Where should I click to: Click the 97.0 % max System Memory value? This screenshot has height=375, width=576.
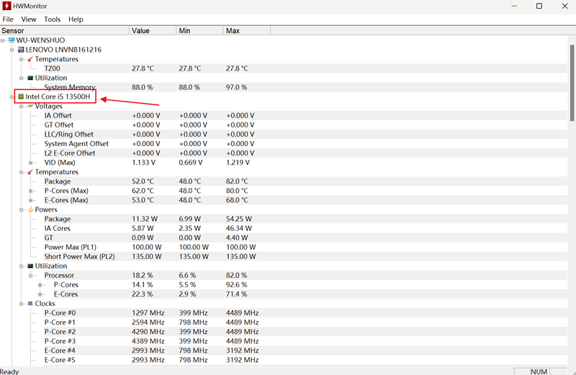point(236,87)
